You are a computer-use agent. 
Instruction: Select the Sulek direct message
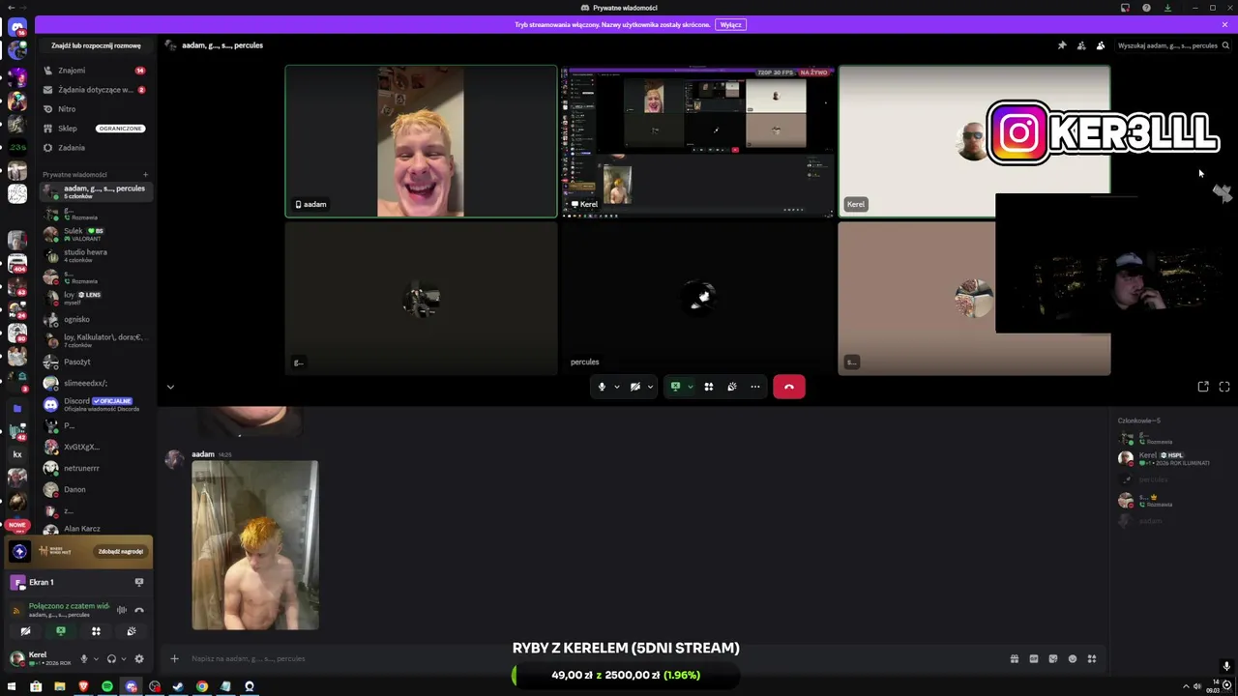point(95,234)
